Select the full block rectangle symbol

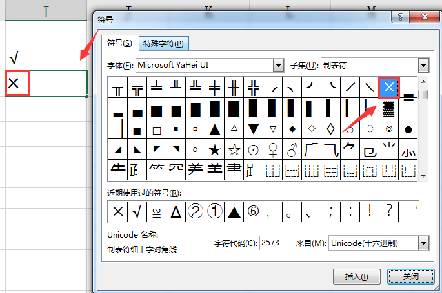tap(234, 109)
